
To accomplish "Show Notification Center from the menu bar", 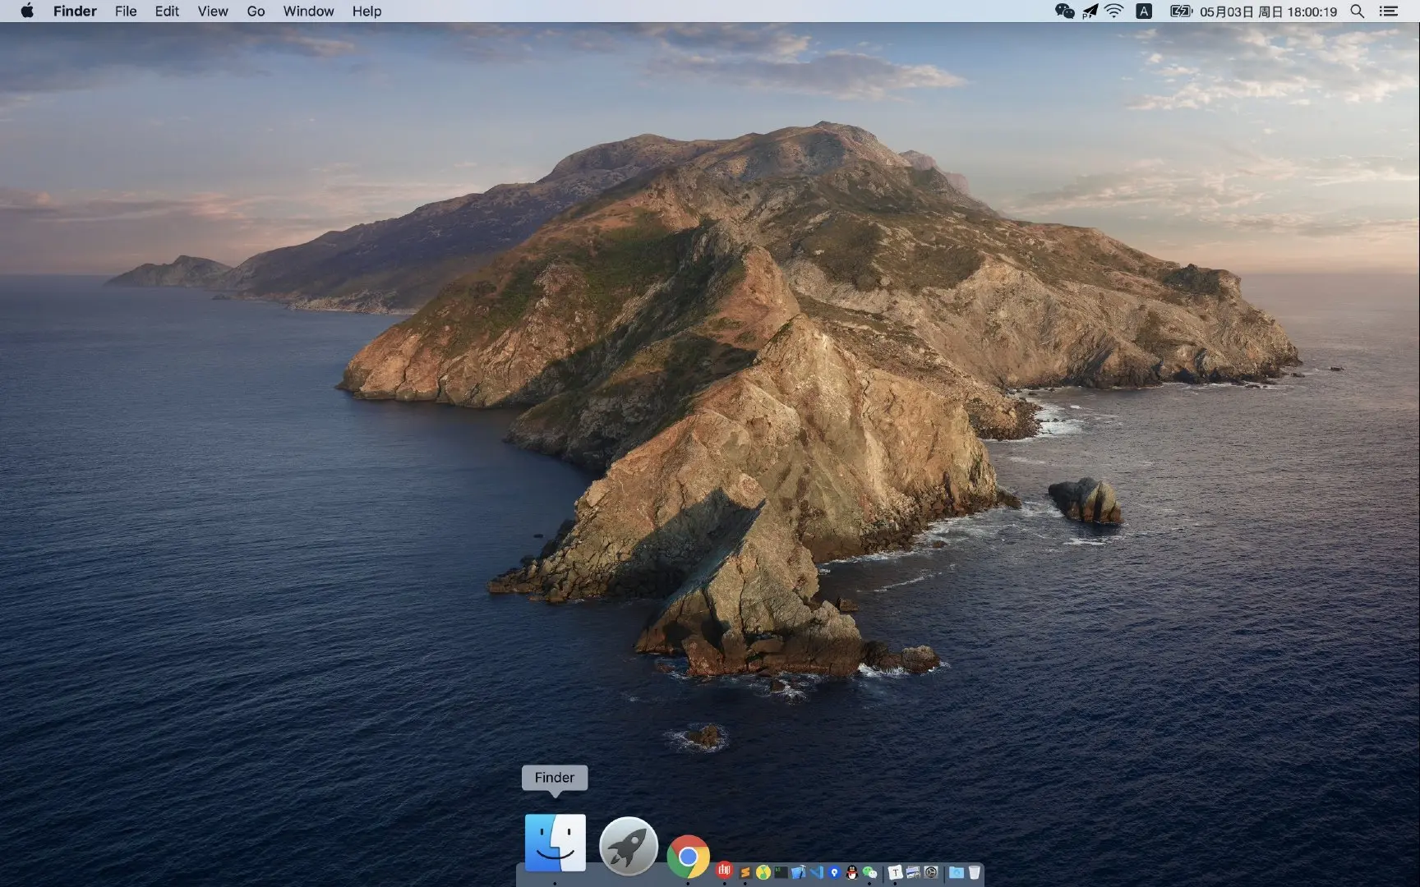I will click(1388, 11).
